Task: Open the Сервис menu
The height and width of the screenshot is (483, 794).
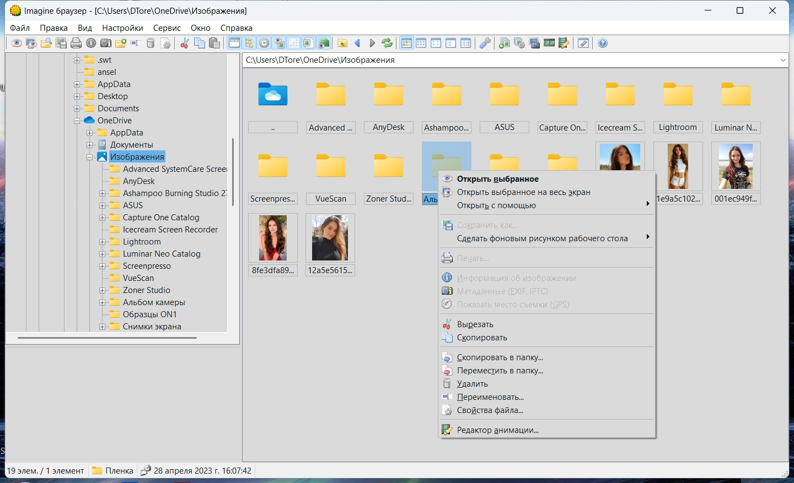Action: point(167,28)
